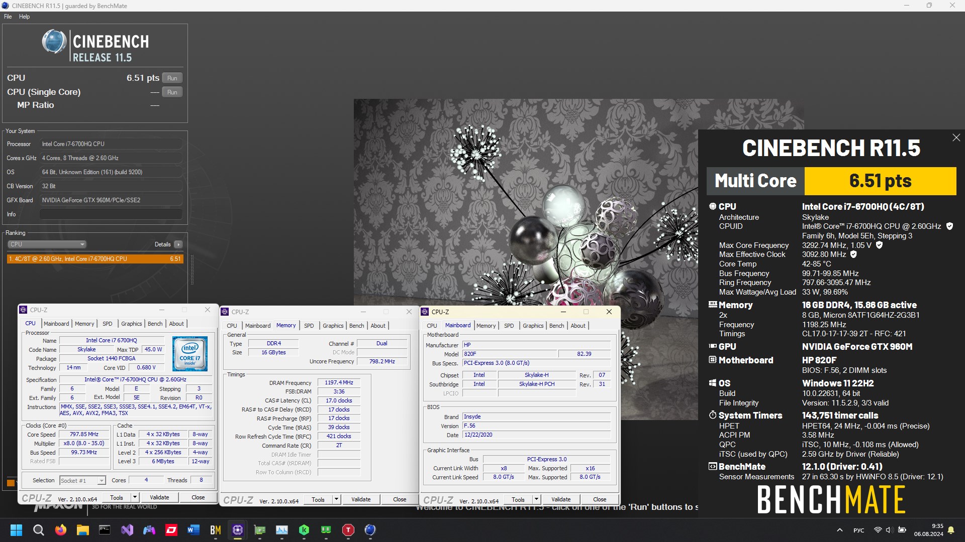Open Bench tab in the left CPU-Z window
The image size is (965, 542).
point(155,324)
